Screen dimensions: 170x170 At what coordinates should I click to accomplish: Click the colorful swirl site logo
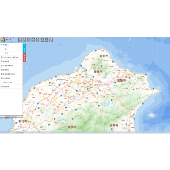tap(3, 39)
